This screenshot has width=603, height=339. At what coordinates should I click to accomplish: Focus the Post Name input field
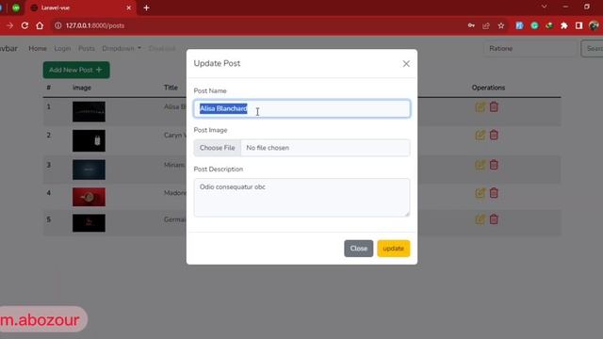point(301,109)
